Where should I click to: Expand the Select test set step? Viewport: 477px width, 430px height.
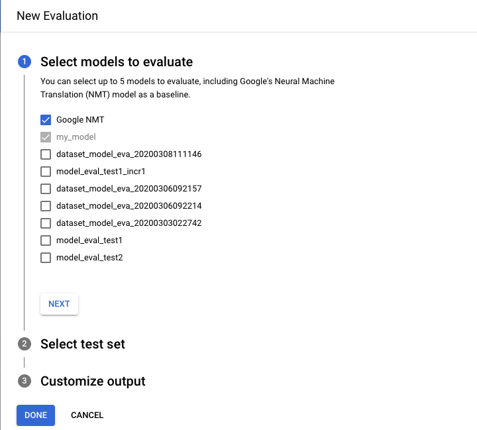tap(83, 345)
